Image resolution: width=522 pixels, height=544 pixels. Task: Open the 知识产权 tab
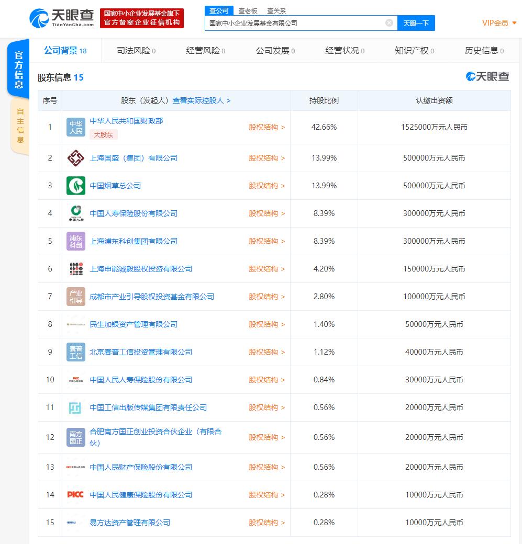point(414,51)
